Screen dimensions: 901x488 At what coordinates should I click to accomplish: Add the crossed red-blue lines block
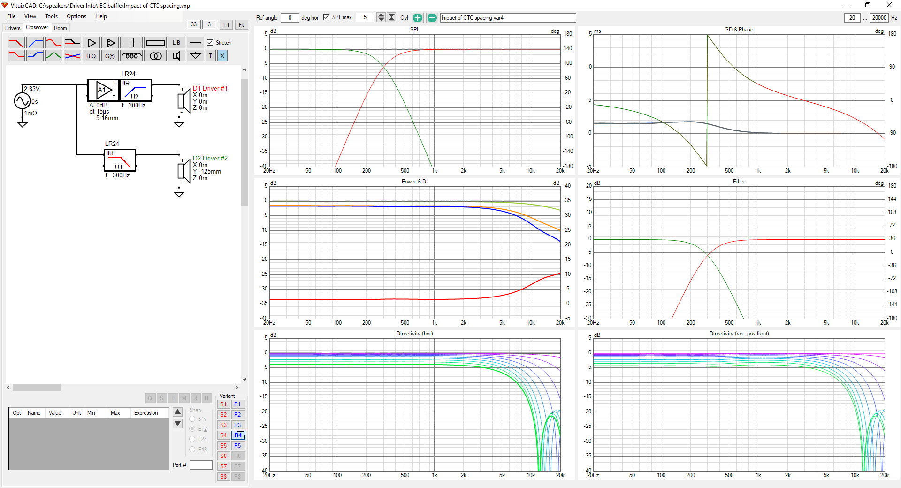(x=73, y=56)
